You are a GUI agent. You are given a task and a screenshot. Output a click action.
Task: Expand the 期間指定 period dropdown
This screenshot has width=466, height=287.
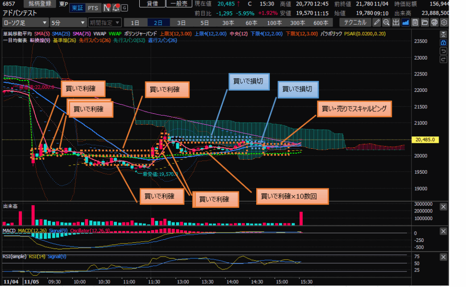(105, 22)
